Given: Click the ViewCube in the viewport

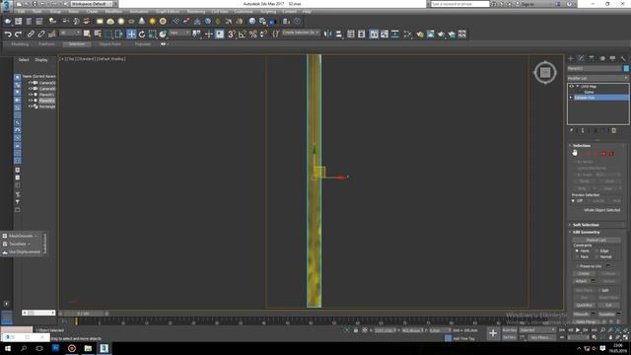Looking at the screenshot, I should pos(545,72).
